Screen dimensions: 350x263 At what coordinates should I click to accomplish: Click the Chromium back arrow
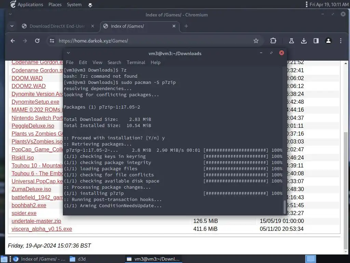[x=13, y=41]
